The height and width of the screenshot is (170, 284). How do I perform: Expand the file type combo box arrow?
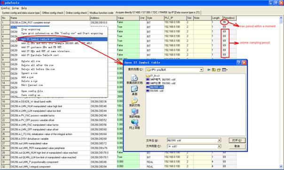[219, 146]
